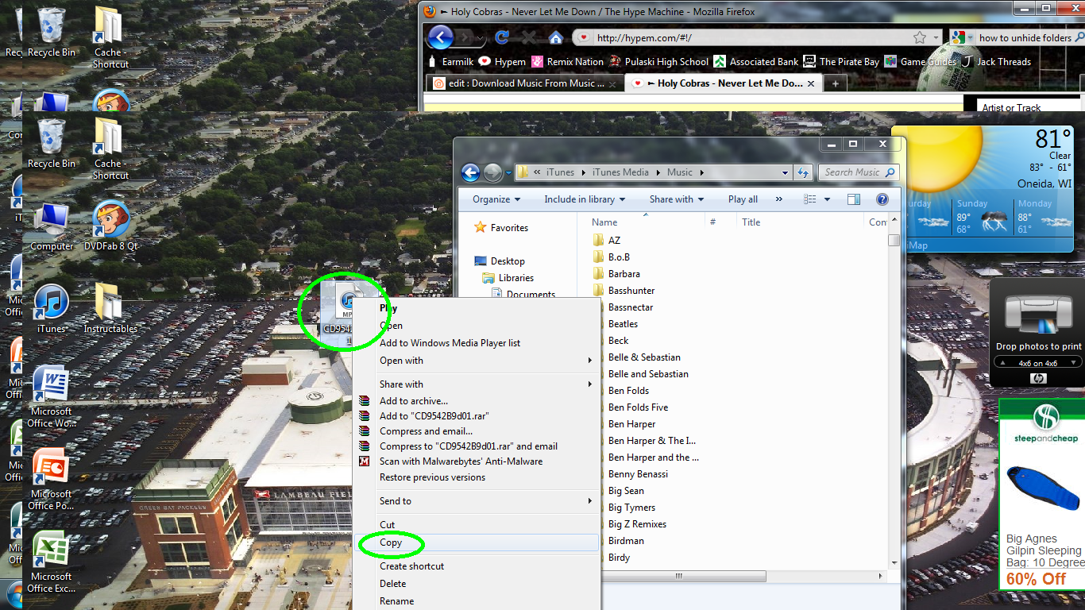Choose Copy in the context menu
This screenshot has height=610, width=1085.
pos(476,542)
